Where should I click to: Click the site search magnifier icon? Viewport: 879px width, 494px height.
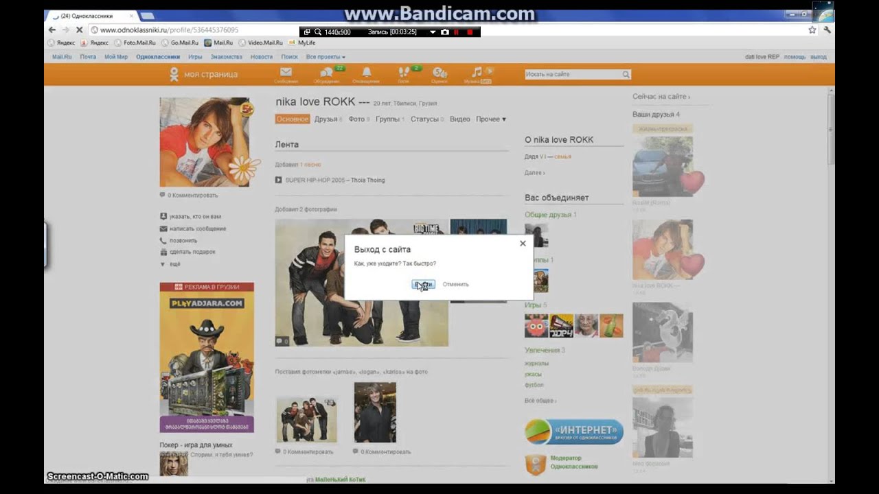[x=626, y=74]
